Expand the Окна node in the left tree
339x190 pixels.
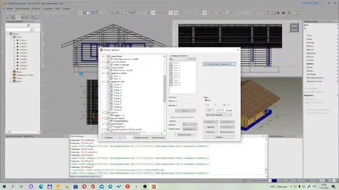point(11,79)
